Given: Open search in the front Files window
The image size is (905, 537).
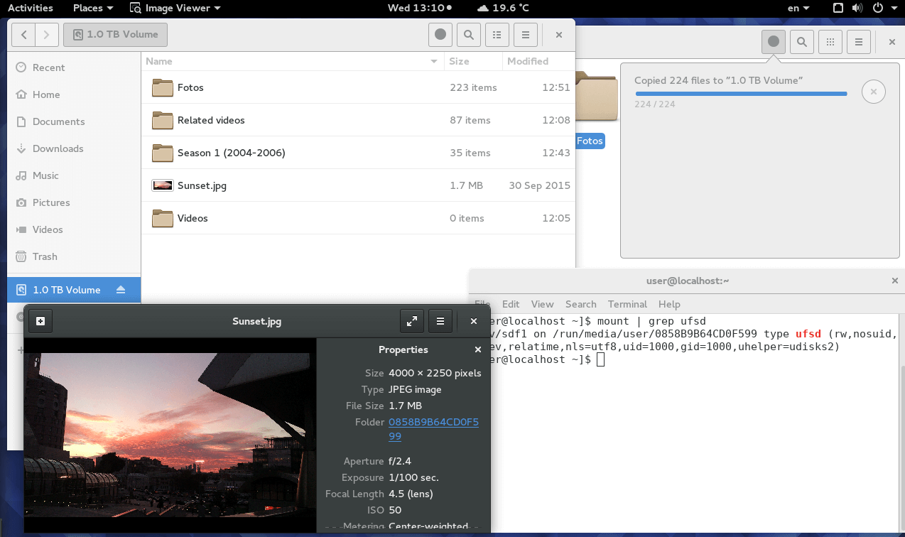Looking at the screenshot, I should [x=468, y=35].
